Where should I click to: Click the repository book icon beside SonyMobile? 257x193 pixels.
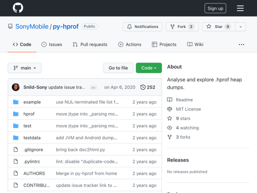pyautogui.click(x=10, y=27)
